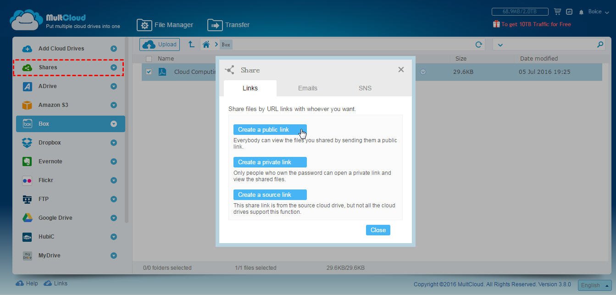Expand the Evernote dropdown arrow

pyautogui.click(x=113, y=161)
